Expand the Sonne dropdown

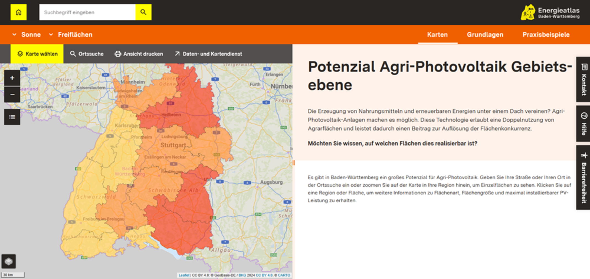coord(26,34)
